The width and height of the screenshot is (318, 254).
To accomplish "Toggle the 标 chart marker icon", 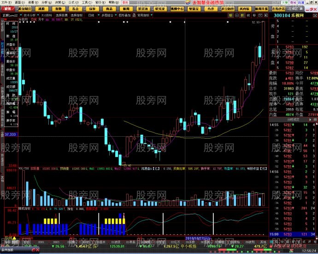I will click(x=230, y=15).
